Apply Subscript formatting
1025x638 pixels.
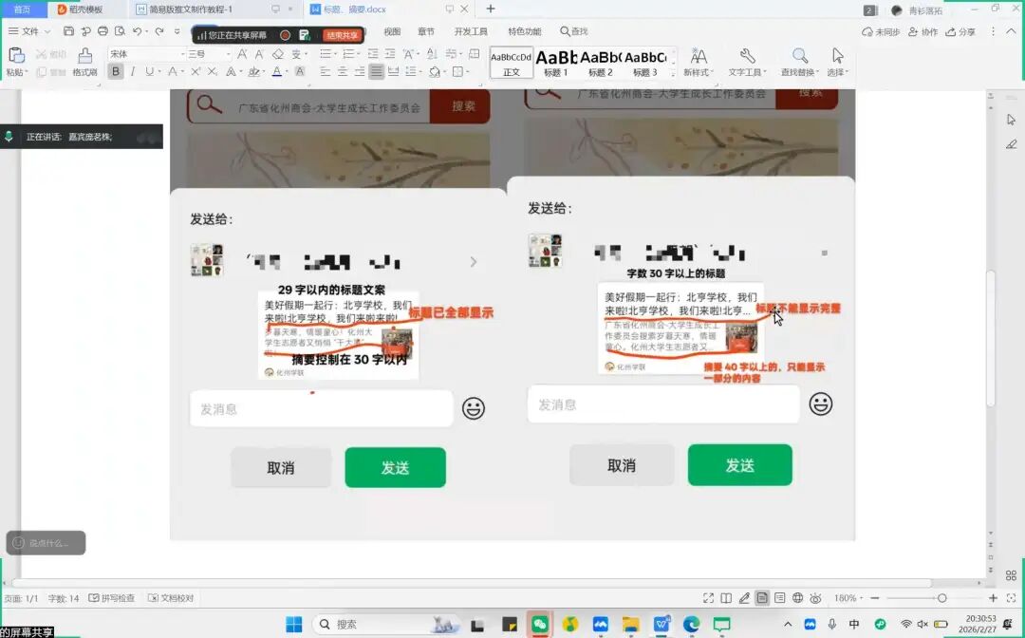tap(212, 72)
